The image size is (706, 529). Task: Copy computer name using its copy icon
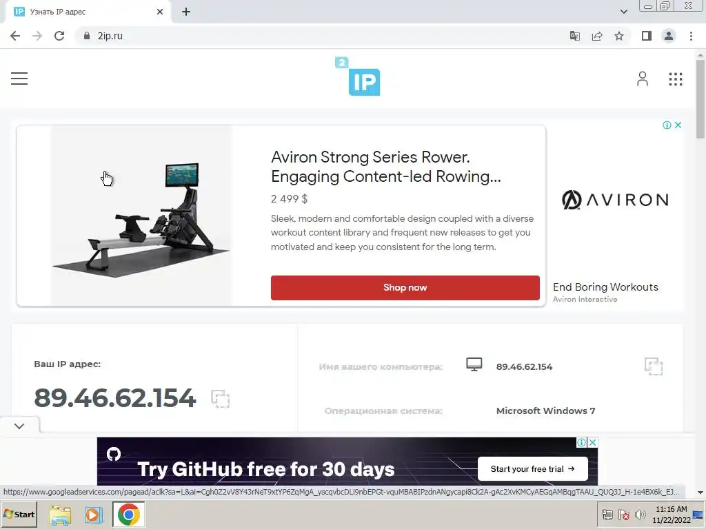(x=654, y=366)
